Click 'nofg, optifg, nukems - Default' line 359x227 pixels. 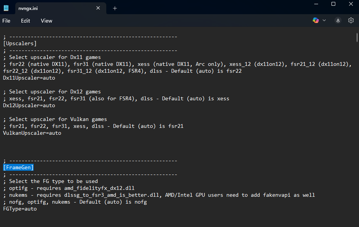click(75, 202)
